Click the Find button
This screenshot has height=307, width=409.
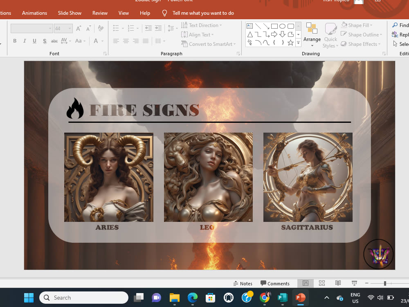click(400, 25)
